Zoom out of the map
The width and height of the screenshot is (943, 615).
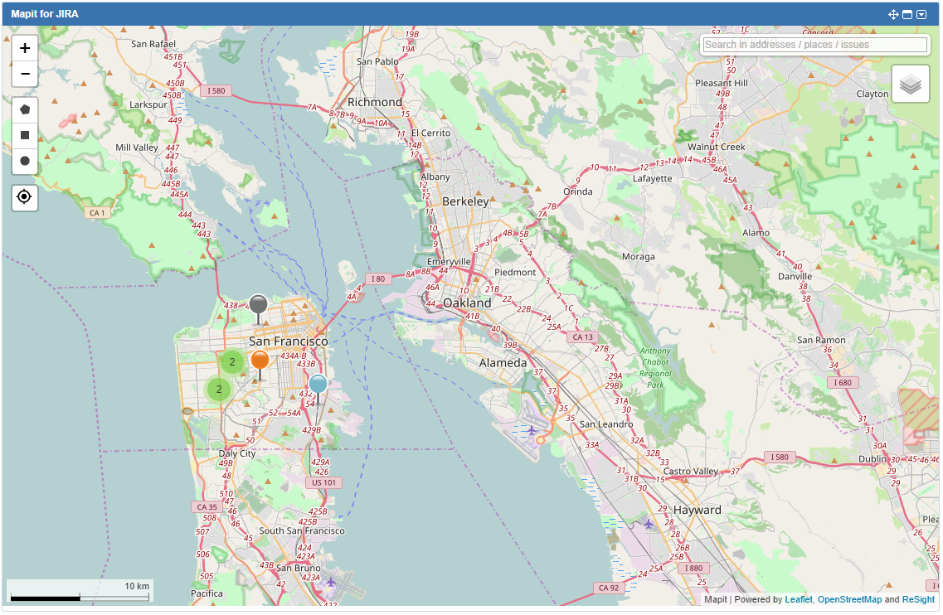click(x=25, y=74)
